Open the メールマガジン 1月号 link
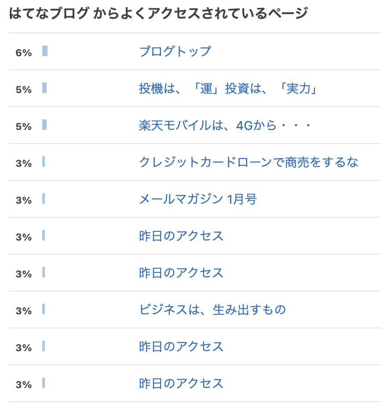 [198, 199]
